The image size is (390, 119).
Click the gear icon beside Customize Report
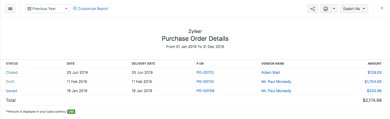click(75, 9)
